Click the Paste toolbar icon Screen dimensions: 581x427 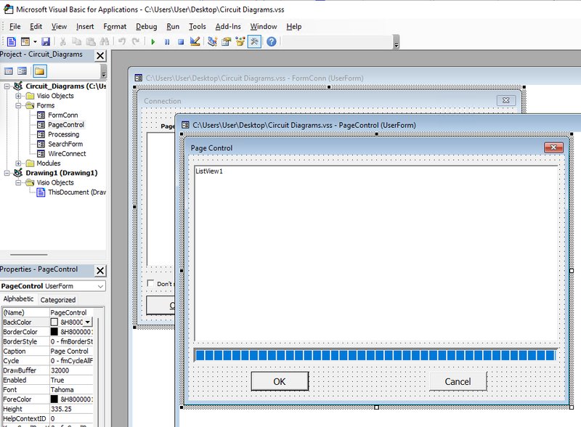point(90,41)
